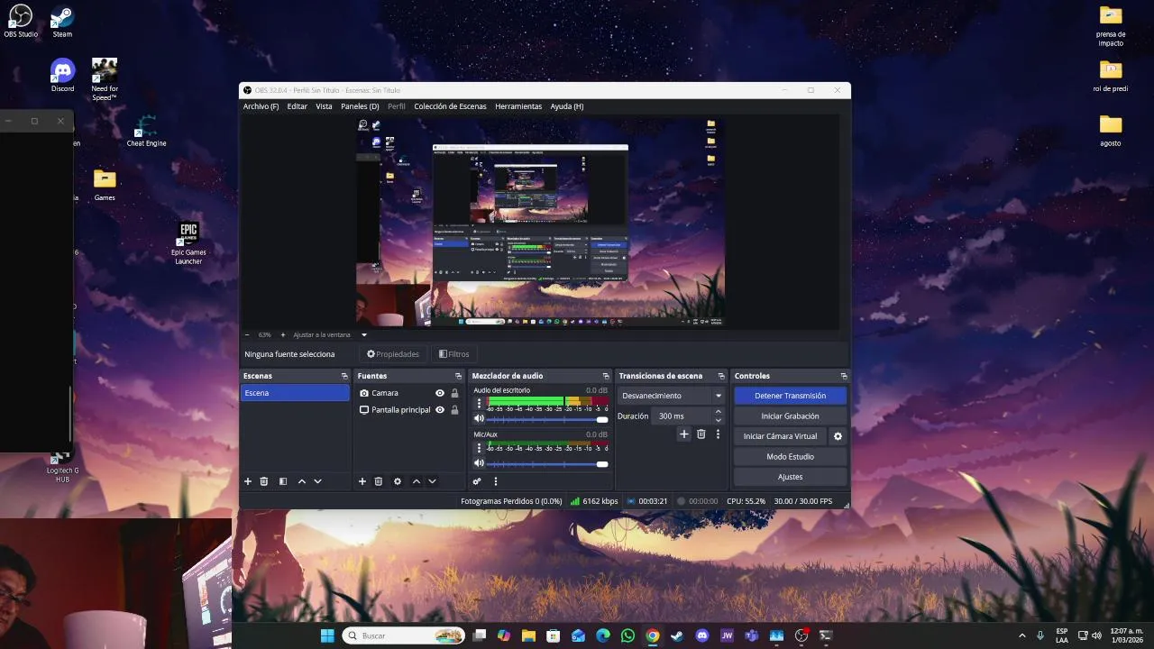
Task: Toggle visibility of Camara source
Action: 440,393
